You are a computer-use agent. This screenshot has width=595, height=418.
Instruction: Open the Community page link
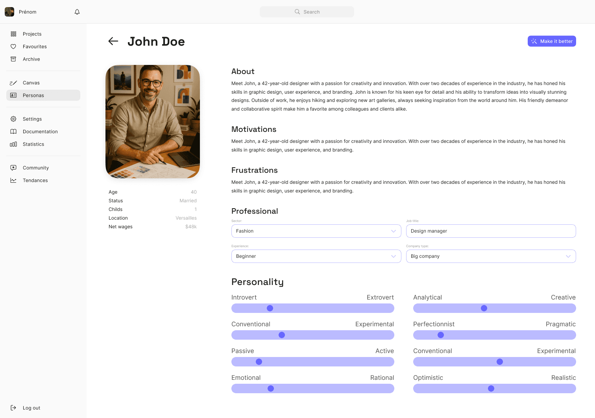pyautogui.click(x=43, y=168)
